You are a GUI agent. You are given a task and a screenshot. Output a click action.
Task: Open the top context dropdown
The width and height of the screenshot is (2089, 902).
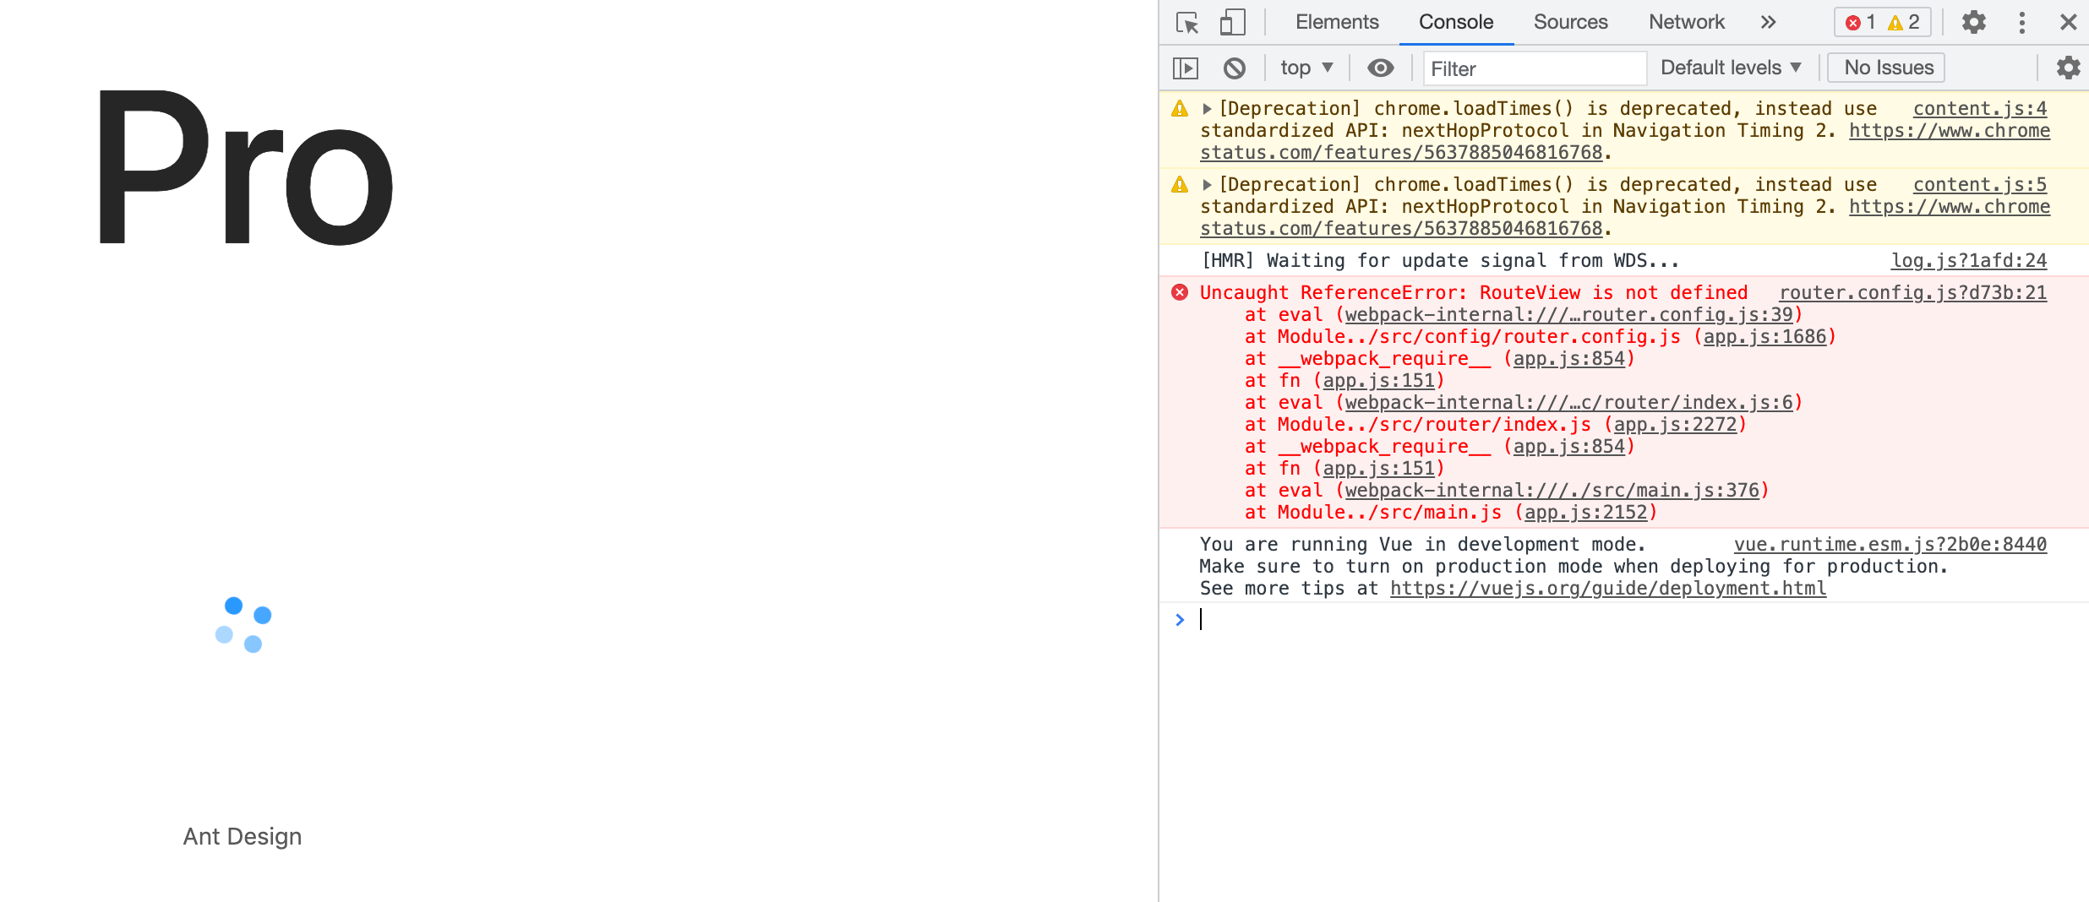click(1306, 68)
